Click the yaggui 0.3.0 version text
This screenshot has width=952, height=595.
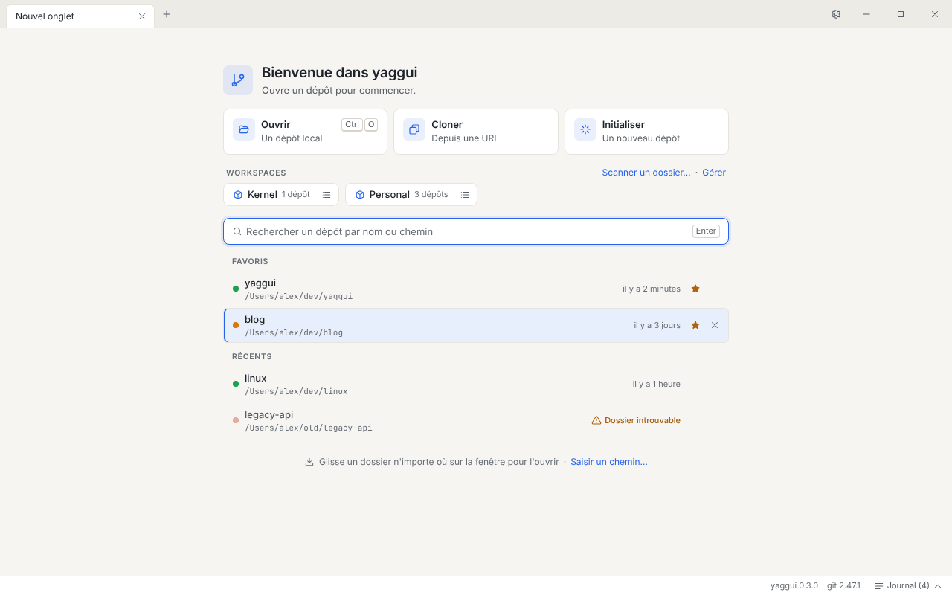tap(794, 585)
